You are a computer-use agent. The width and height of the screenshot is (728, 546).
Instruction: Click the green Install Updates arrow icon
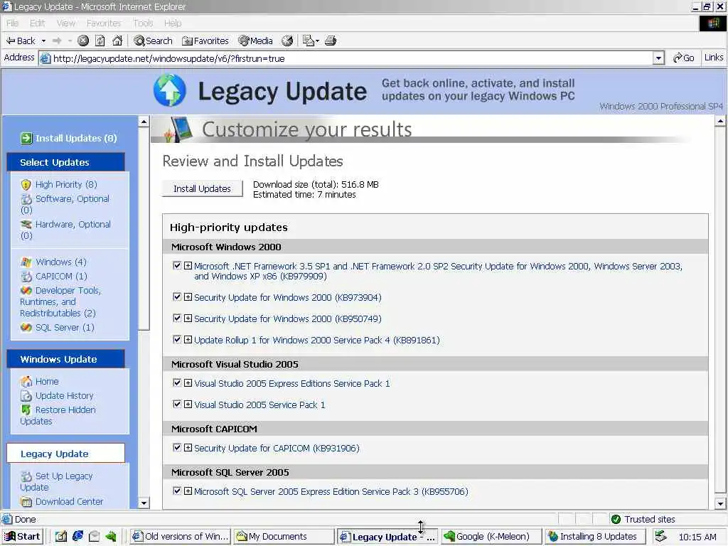point(26,138)
